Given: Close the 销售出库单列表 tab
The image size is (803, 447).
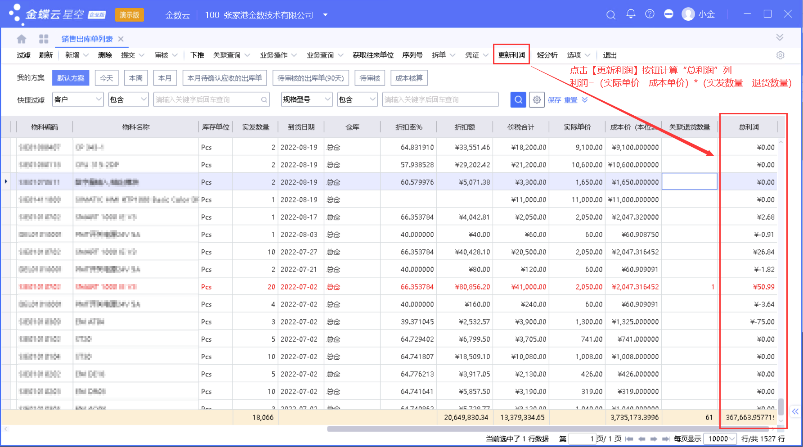Looking at the screenshot, I should pos(121,39).
